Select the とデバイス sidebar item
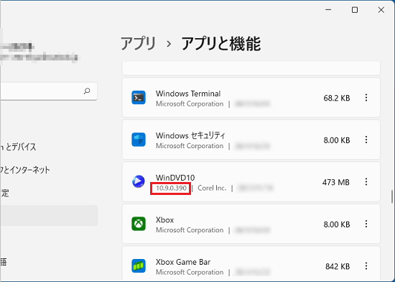 [x=18, y=147]
